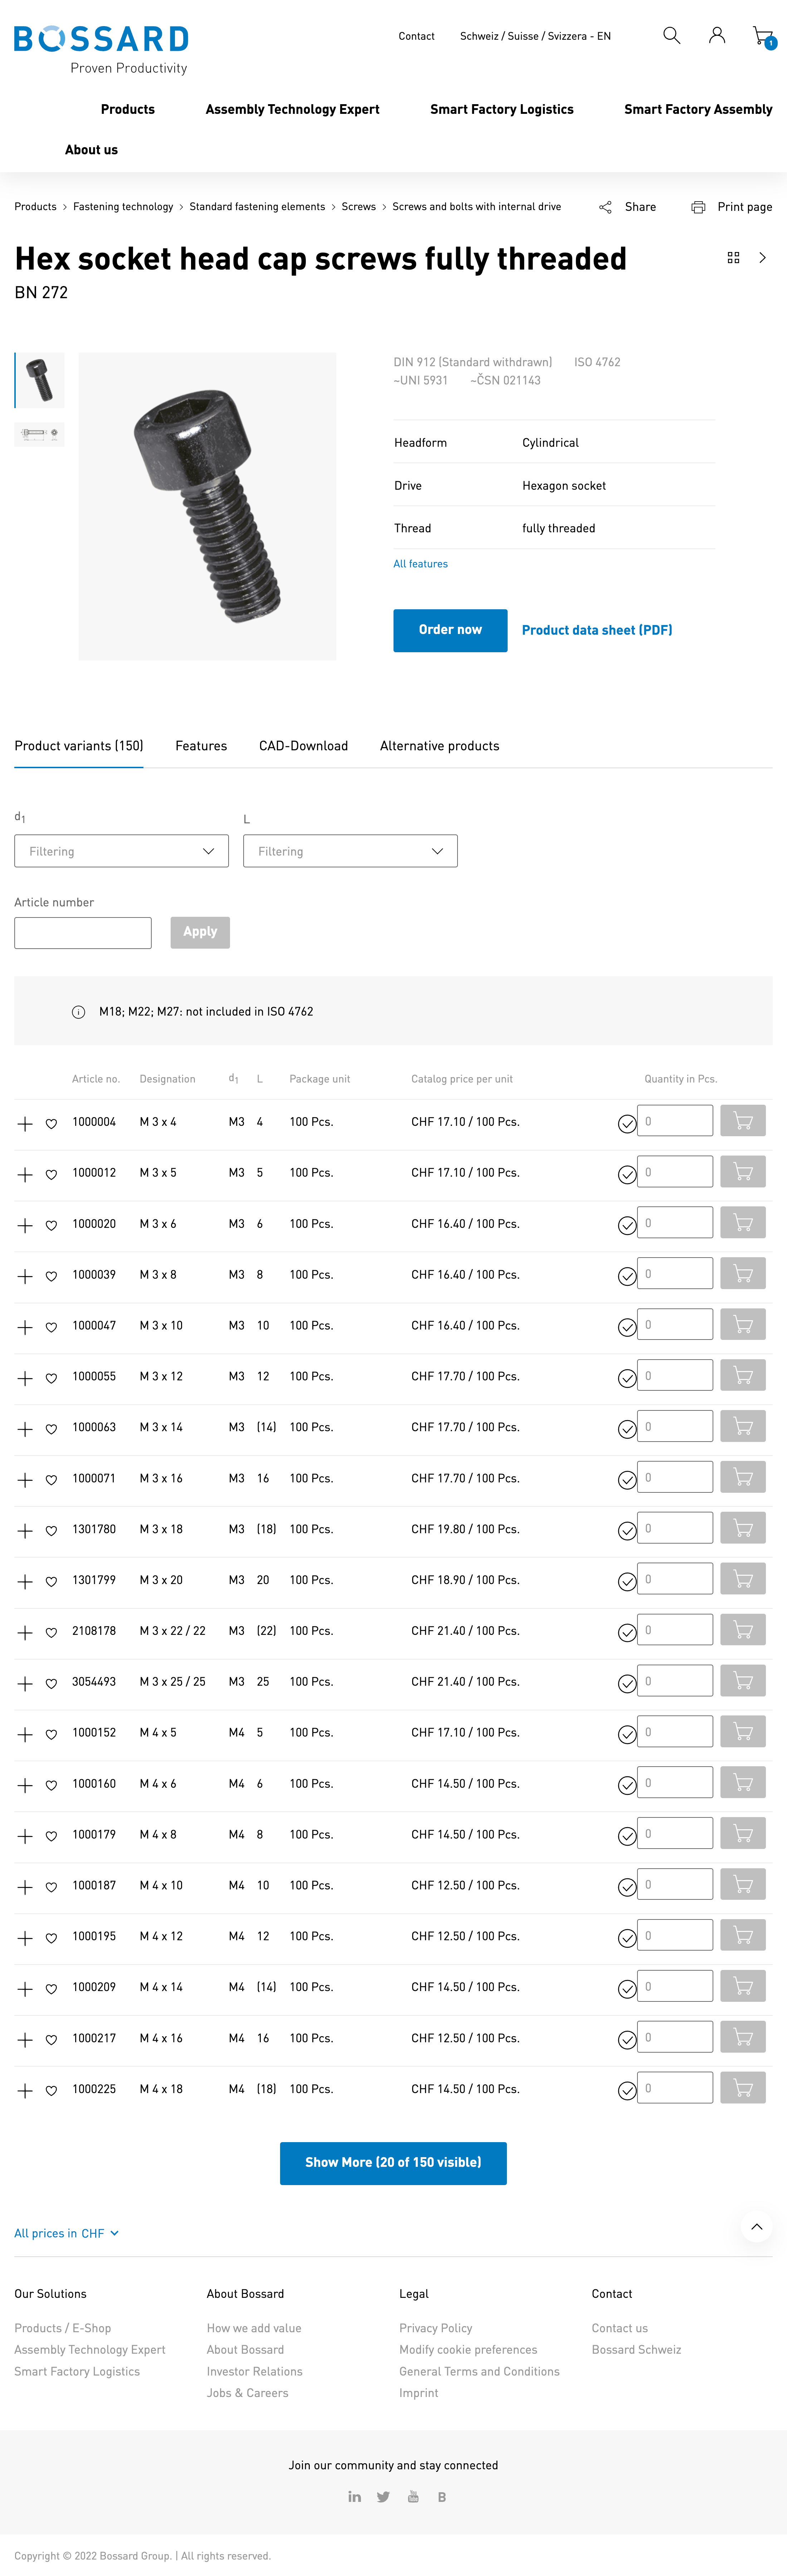Open the shopping cart in the header
Viewport: 787px width, 2576px height.
761,35
